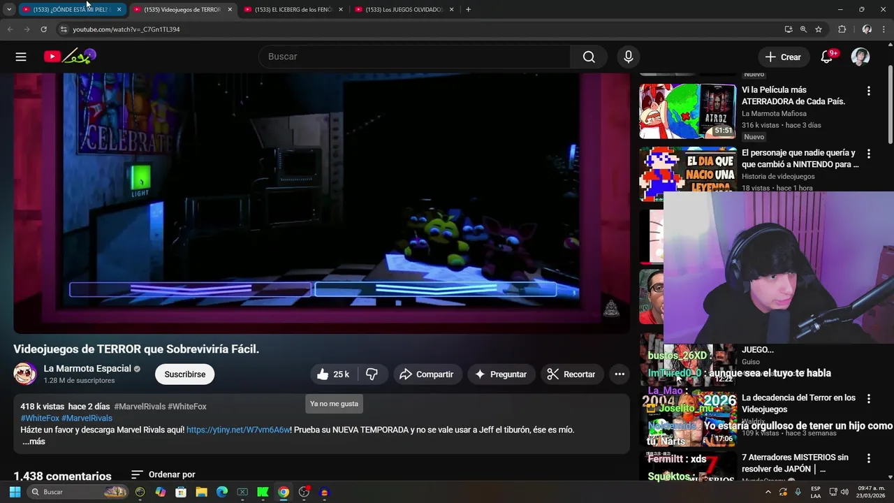This screenshot has height=503, width=894.
Task: Open options for 'La decadencia del Terror' video
Action: [x=869, y=399]
